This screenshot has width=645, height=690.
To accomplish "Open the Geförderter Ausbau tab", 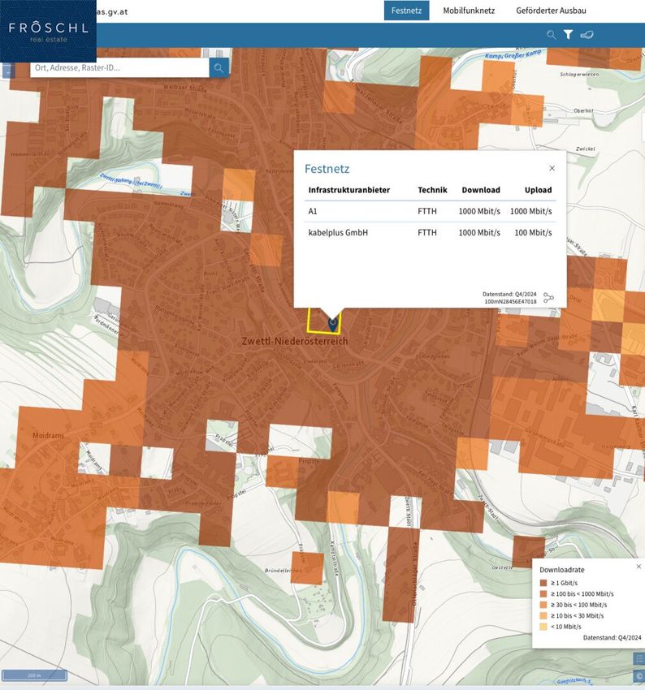I will (551, 11).
